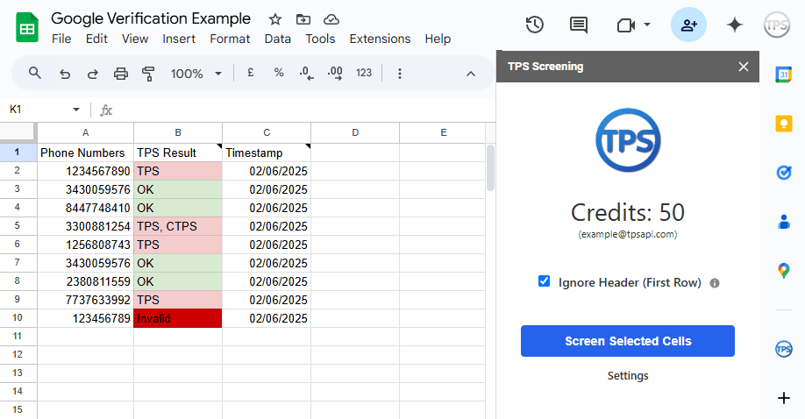Click the Share people icon button
Image resolution: width=805 pixels, height=419 pixels.
click(688, 25)
